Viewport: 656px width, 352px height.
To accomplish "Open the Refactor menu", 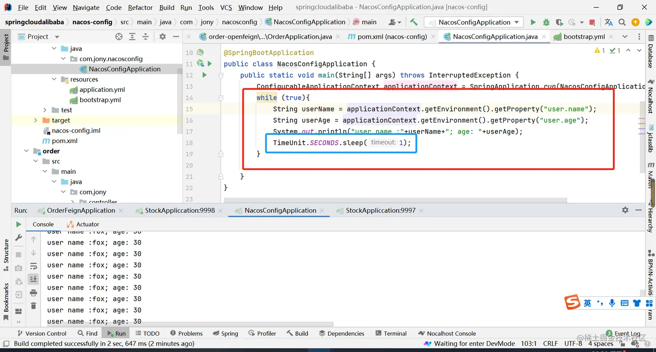I will [x=141, y=7].
